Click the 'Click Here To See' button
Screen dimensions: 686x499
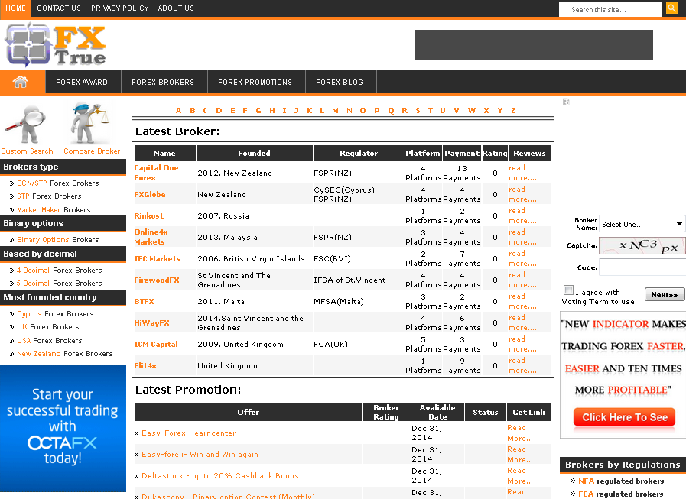624,417
